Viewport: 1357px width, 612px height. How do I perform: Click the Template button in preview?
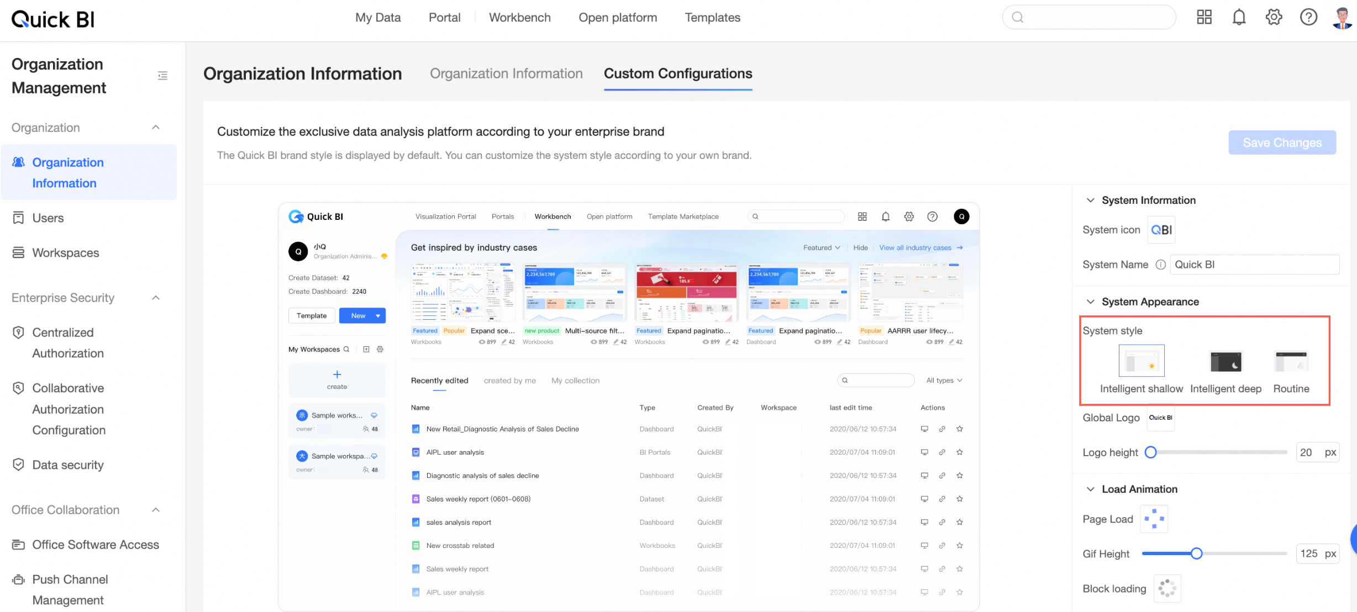click(312, 315)
